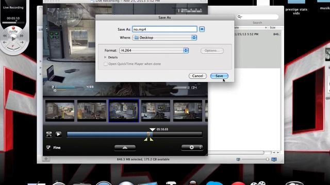The image size is (330, 185).
Task: Click the right arrow on EyeTV remote
Action: (x=22, y=42)
